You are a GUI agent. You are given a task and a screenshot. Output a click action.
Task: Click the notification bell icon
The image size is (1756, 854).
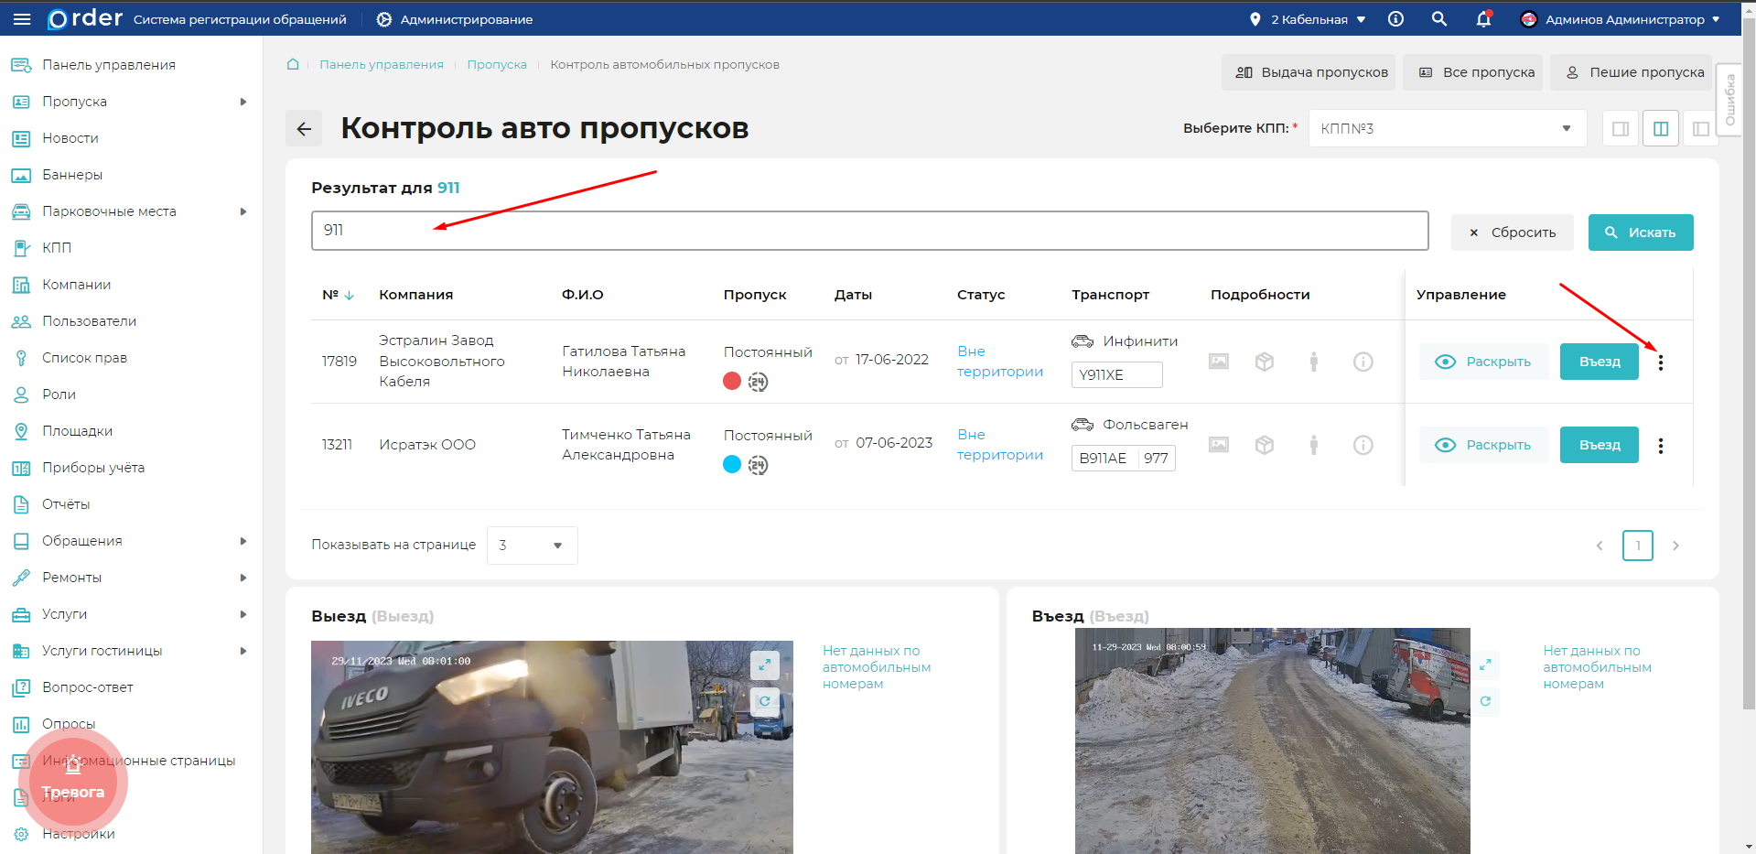click(x=1483, y=19)
